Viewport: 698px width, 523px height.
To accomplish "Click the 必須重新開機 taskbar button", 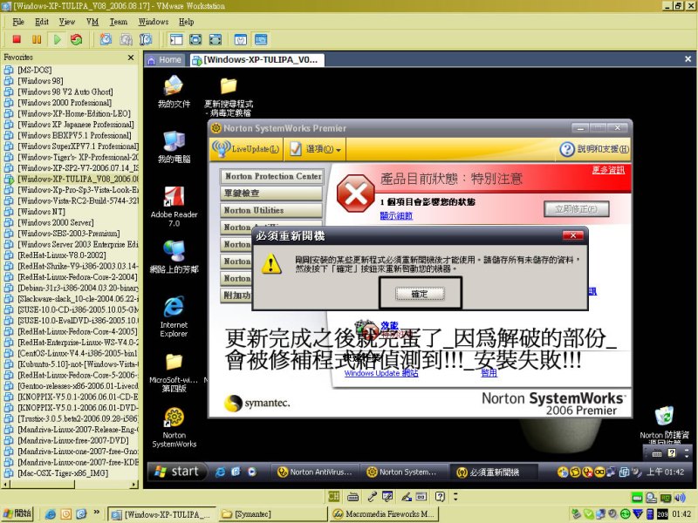I will (x=493, y=472).
